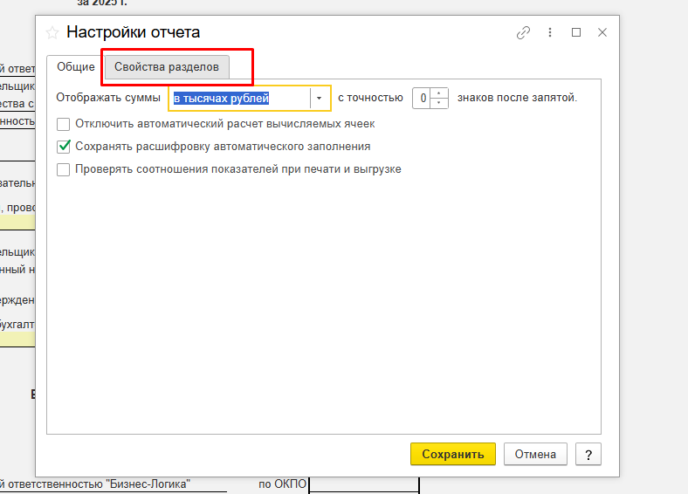
Task: Expand the sum display units dropdown arrow
Action: pyautogui.click(x=320, y=99)
